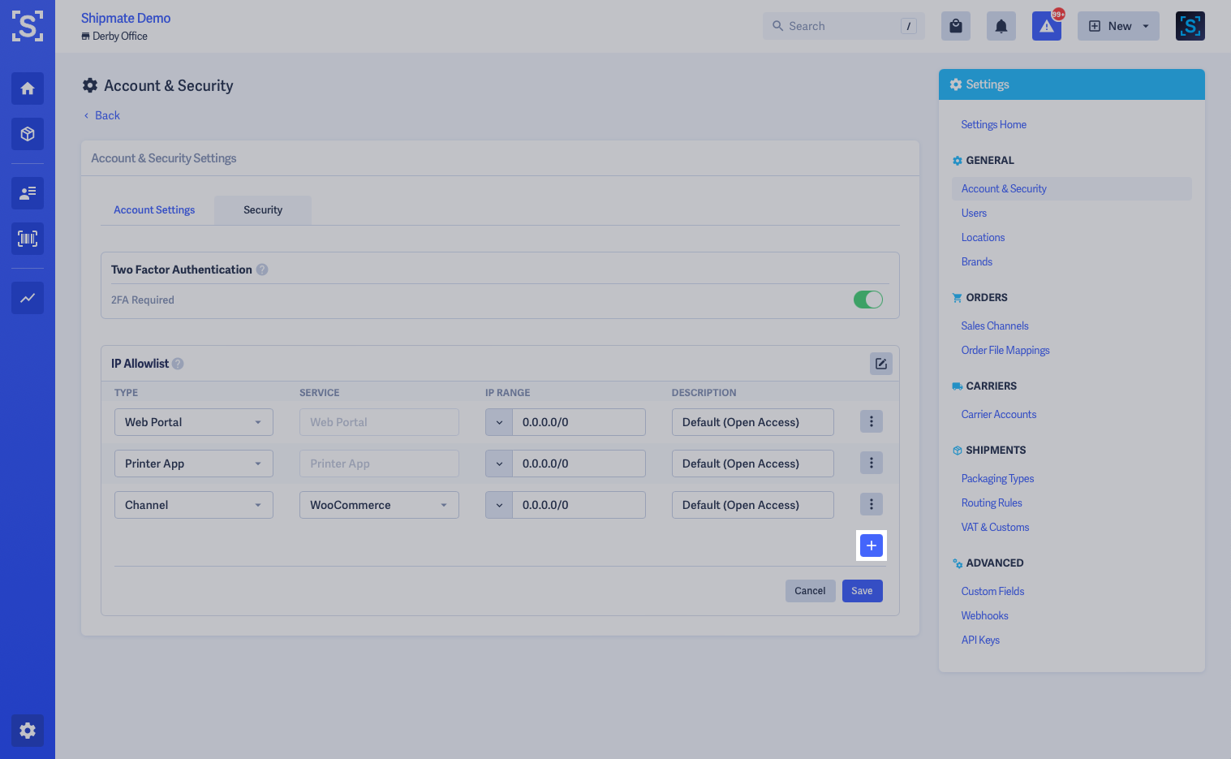Viewport: 1231px width, 759px height.
Task: Open Users settings
Action: tap(974, 213)
